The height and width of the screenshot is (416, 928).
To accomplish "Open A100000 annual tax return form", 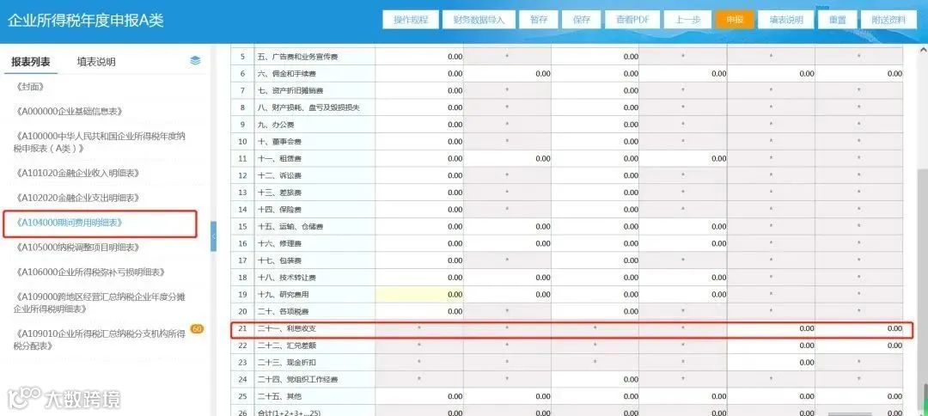I will pos(100,142).
